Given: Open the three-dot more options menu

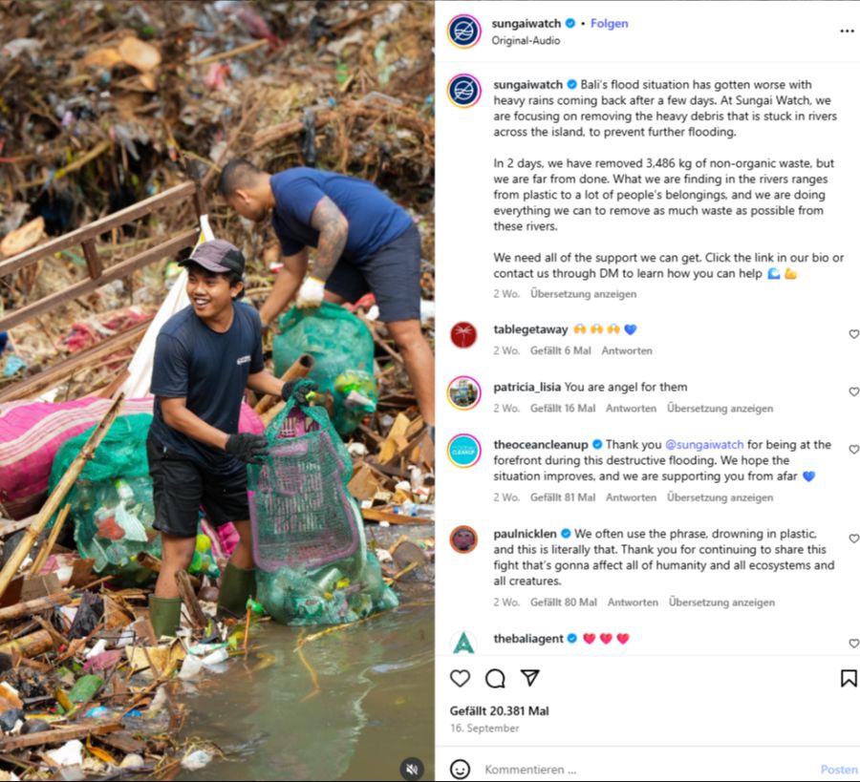Looking at the screenshot, I should coord(847,31).
